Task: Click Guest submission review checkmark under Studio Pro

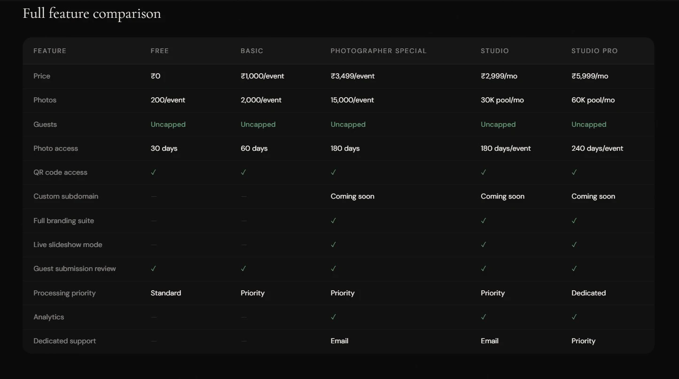Action: (574, 269)
